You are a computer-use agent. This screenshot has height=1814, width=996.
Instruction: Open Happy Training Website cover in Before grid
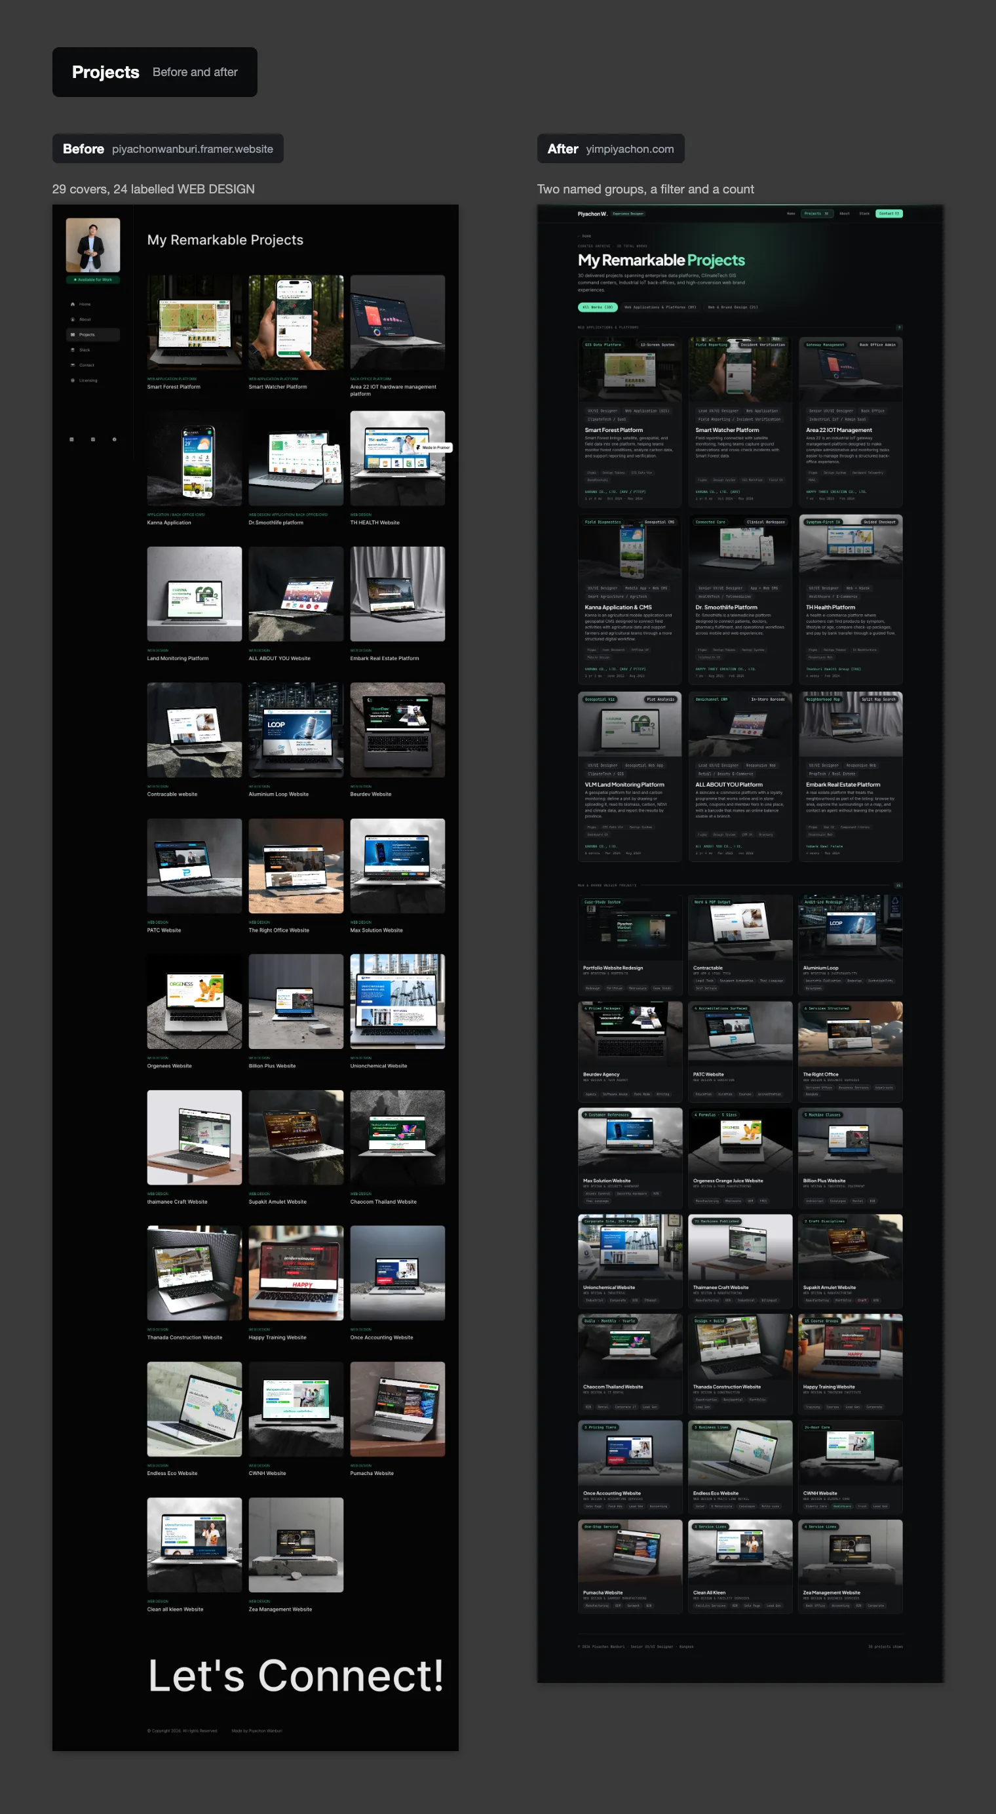(296, 1273)
